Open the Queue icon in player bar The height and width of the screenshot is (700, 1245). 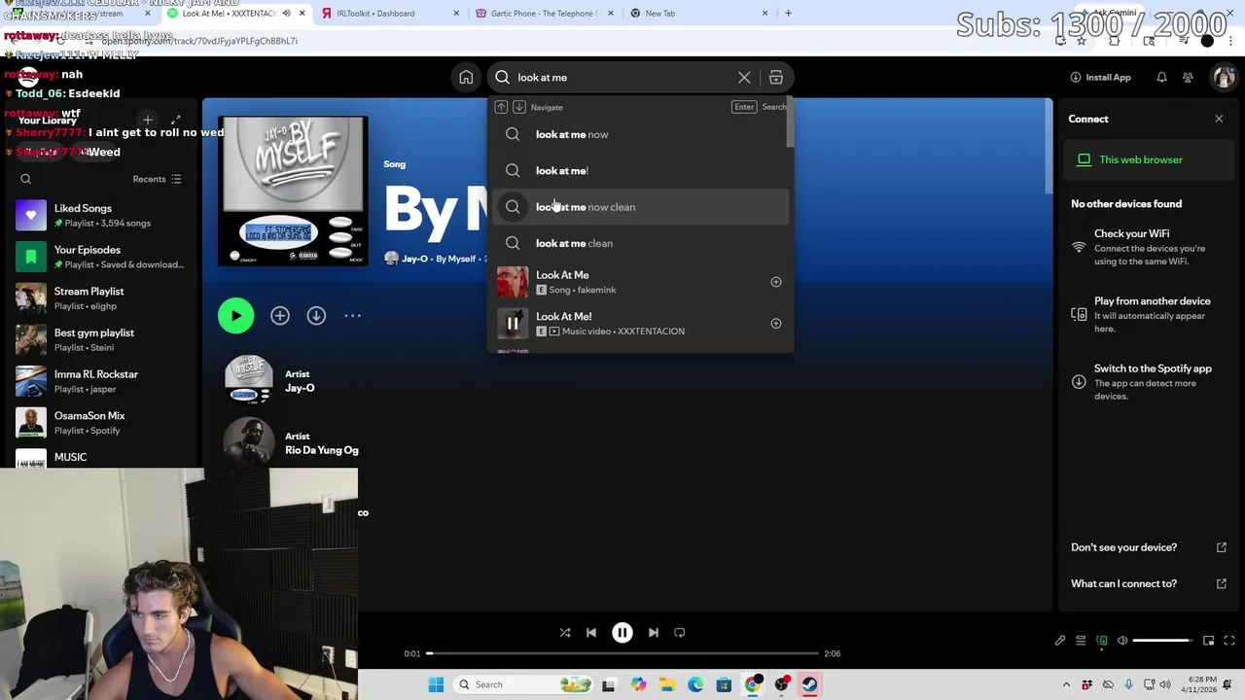click(1081, 641)
